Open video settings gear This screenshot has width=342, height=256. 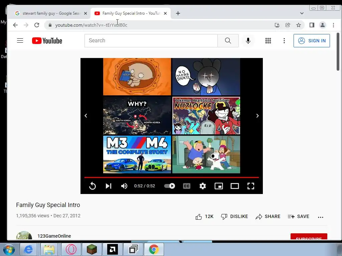[x=203, y=186]
